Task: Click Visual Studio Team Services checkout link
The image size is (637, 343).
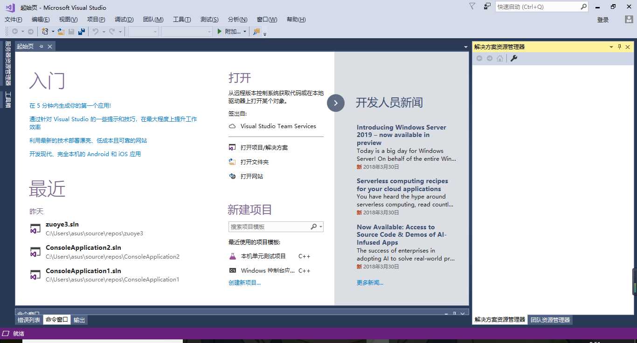Action: click(x=278, y=126)
